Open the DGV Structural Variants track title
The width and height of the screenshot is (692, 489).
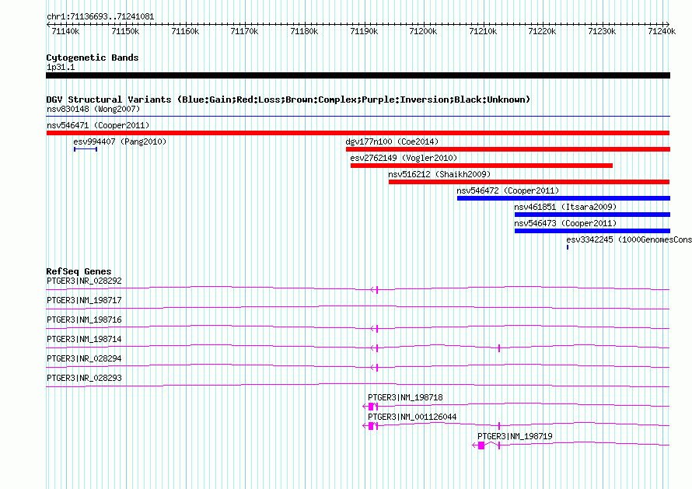pyautogui.click(x=288, y=100)
